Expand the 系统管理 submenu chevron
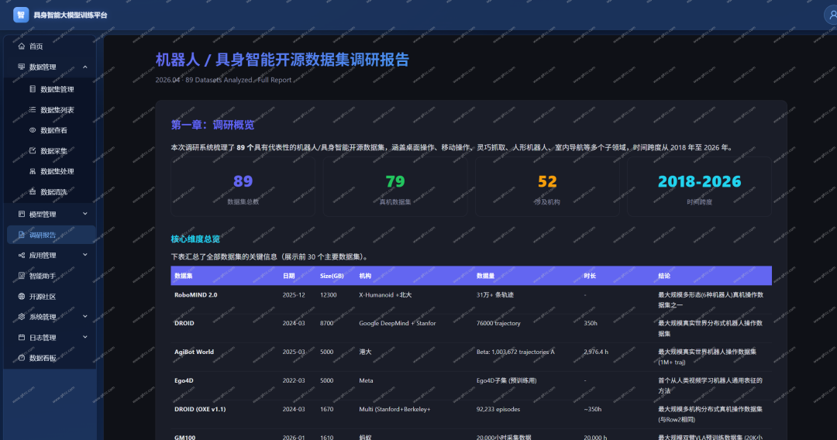837x440 pixels. (85, 316)
